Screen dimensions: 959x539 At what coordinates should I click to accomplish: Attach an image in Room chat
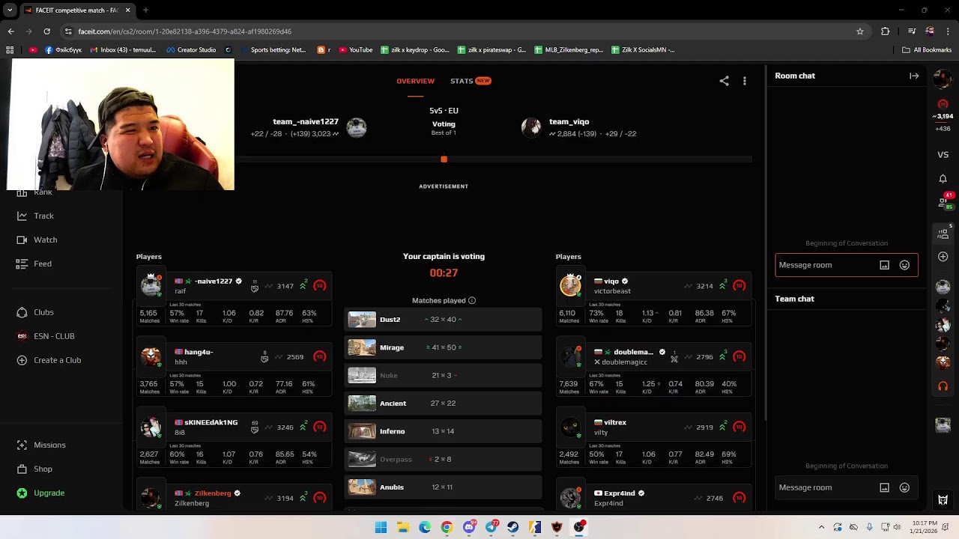click(885, 265)
